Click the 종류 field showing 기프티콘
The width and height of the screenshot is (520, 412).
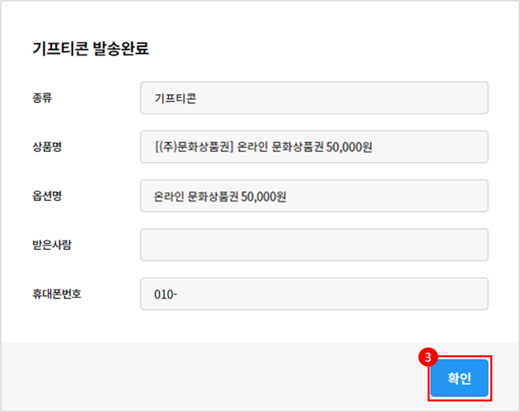pos(314,98)
